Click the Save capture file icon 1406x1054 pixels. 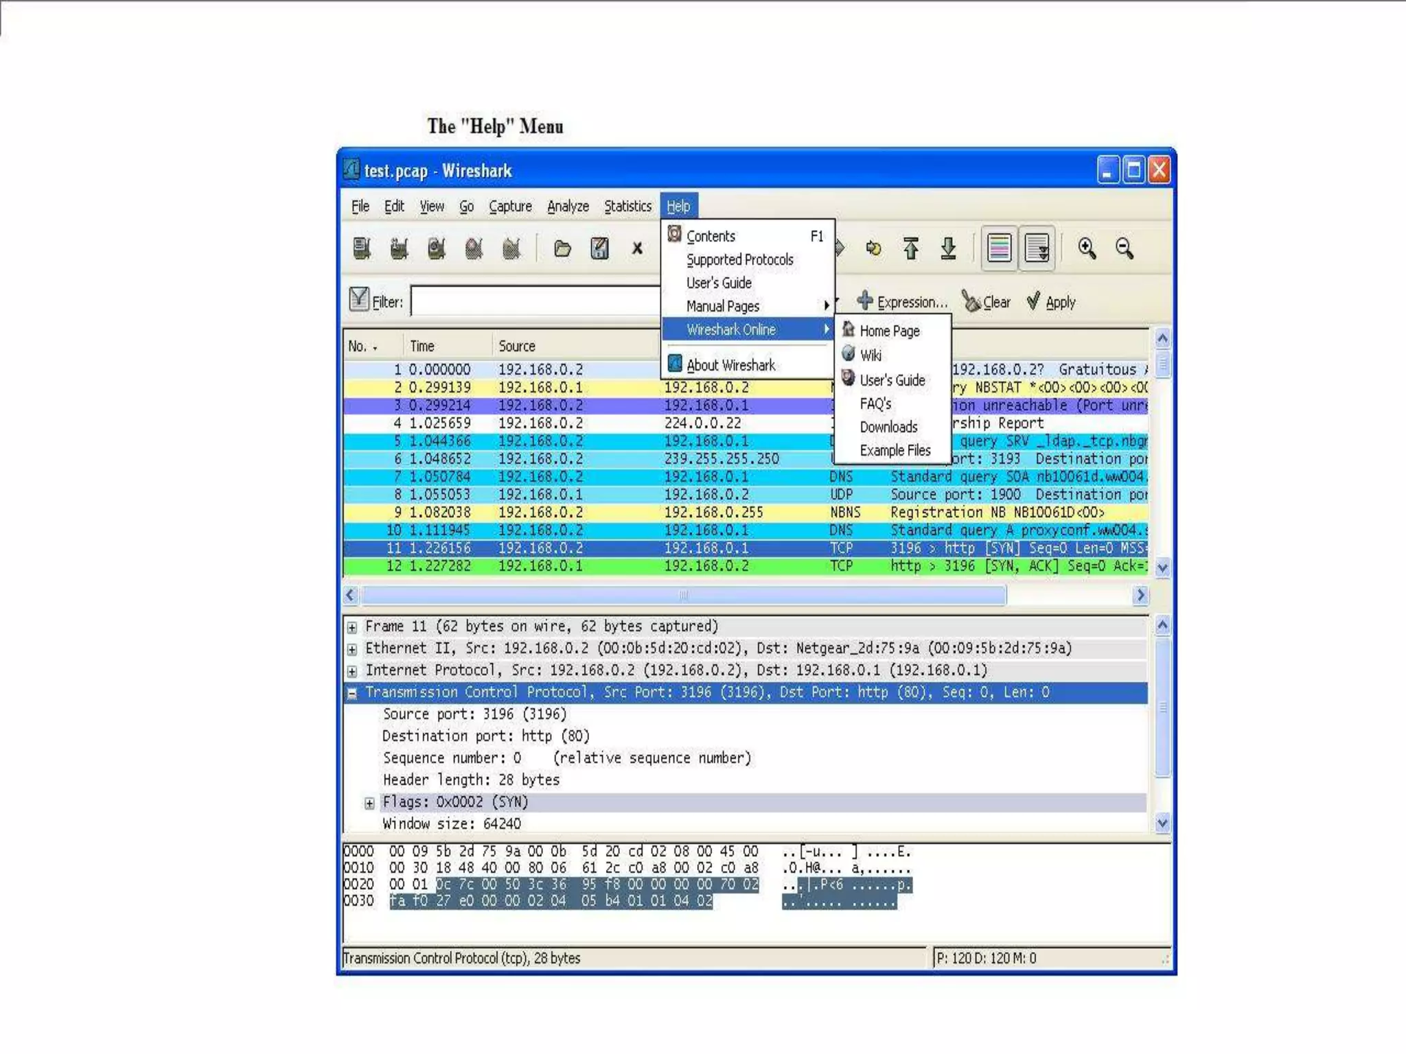coord(599,248)
